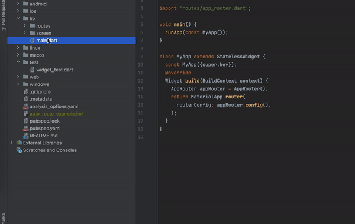Screen dimensions: 355x224
Task: Expand the screen folder chevron
Action: pos(25,33)
